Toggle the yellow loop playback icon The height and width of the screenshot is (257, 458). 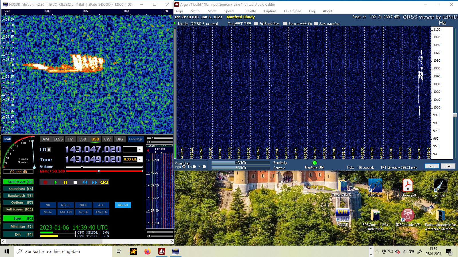[104, 182]
